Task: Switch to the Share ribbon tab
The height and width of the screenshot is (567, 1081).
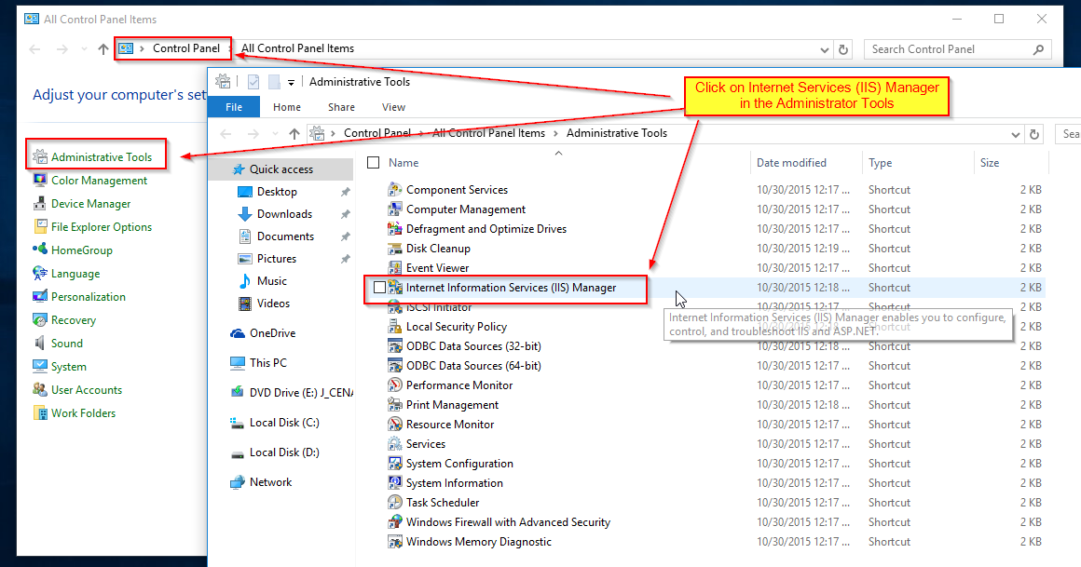Action: pos(341,107)
